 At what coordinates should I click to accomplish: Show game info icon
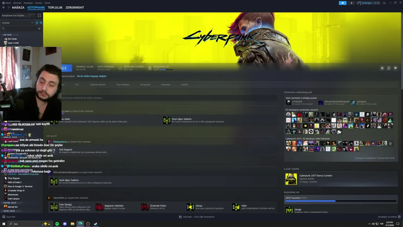pyautogui.click(x=389, y=68)
